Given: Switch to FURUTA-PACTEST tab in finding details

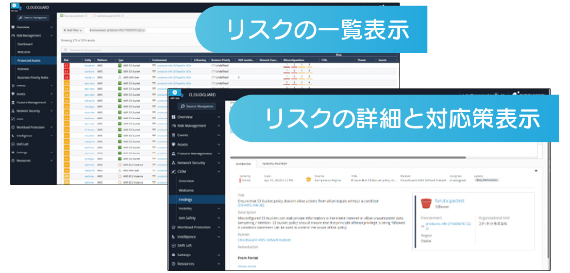Looking at the screenshot, I should [275, 164].
